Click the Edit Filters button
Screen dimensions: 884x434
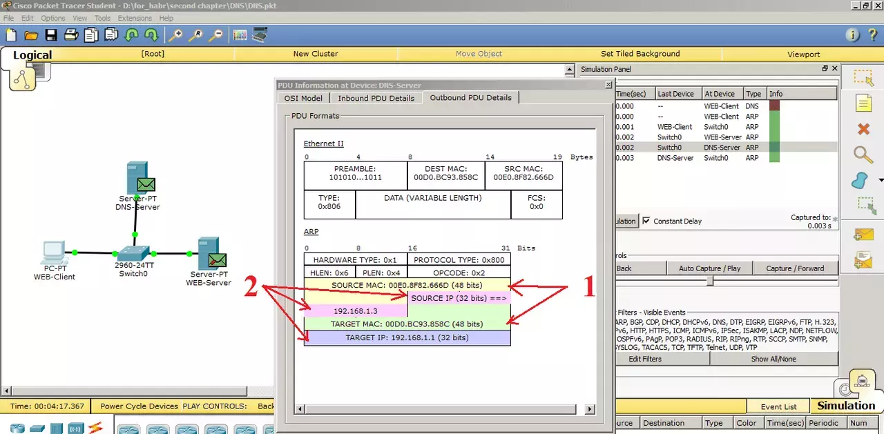pyautogui.click(x=644, y=359)
